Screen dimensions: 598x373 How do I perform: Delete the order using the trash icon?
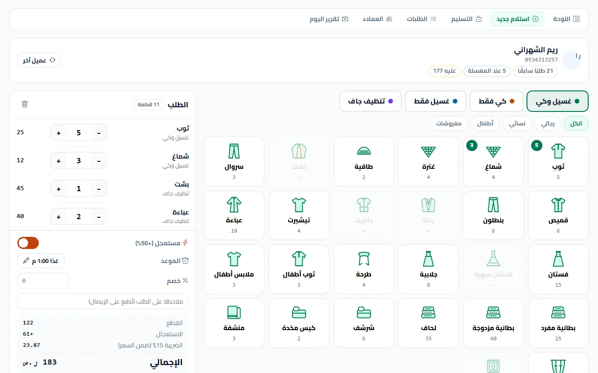pyautogui.click(x=25, y=104)
